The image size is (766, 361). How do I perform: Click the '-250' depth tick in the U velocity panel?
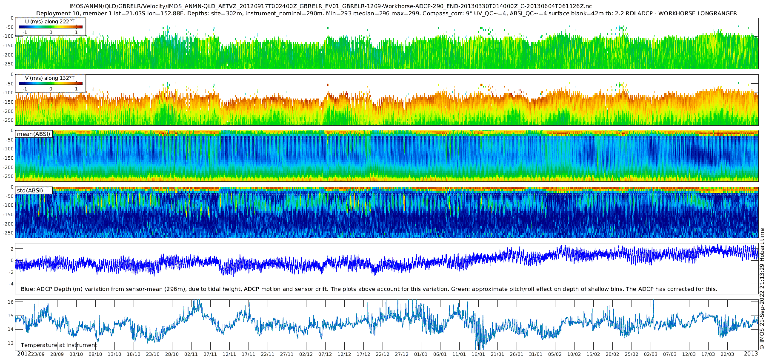coord(9,64)
